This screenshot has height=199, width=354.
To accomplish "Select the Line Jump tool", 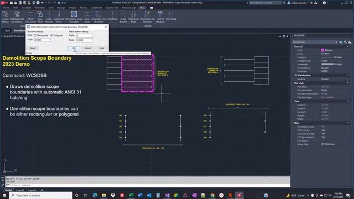I will [87, 17].
